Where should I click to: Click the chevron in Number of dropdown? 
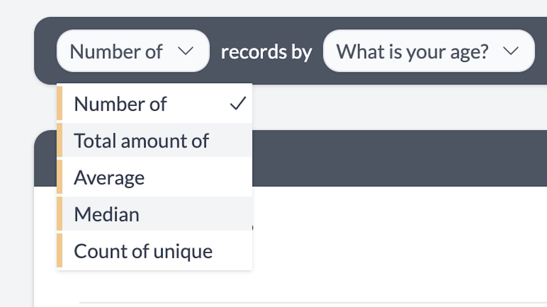tap(186, 51)
